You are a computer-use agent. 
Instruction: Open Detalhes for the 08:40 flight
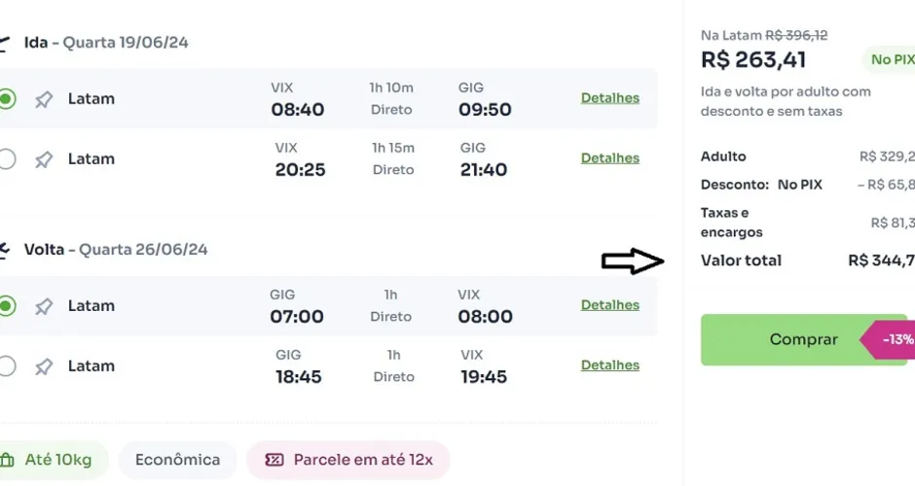click(609, 98)
